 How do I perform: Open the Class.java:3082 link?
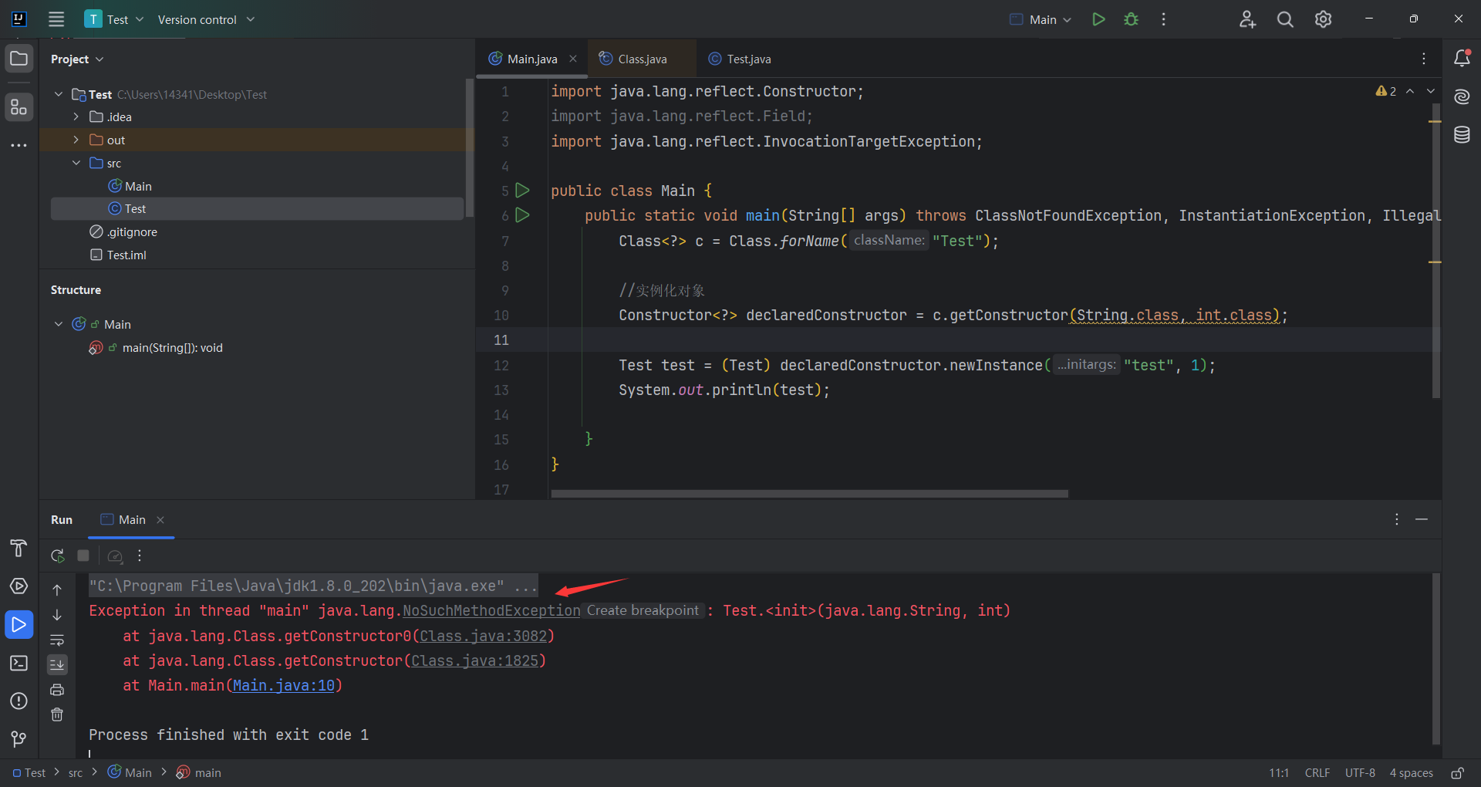[x=484, y=636]
